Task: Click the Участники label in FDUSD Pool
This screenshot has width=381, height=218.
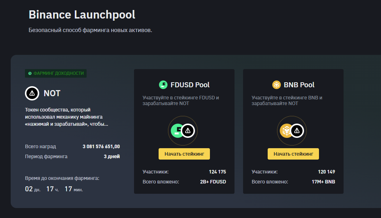Action: click(155, 172)
